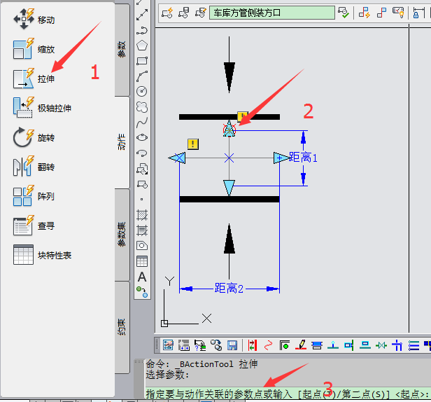The height and width of the screenshot is (402, 431).
Task: Click the Apply Geometric Constraint icon
Action: pyautogui.click(x=381, y=13)
